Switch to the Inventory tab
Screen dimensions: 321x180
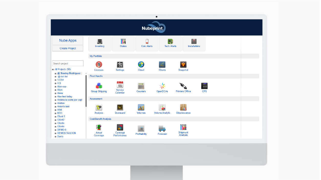(x=100, y=44)
